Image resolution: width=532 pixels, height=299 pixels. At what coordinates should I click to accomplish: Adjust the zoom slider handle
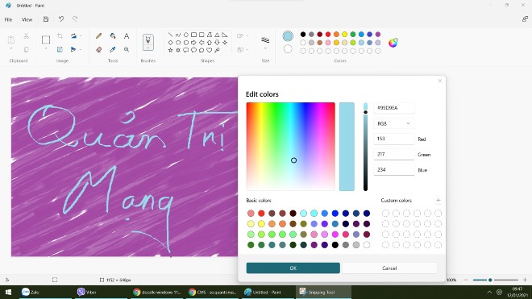[490, 280]
